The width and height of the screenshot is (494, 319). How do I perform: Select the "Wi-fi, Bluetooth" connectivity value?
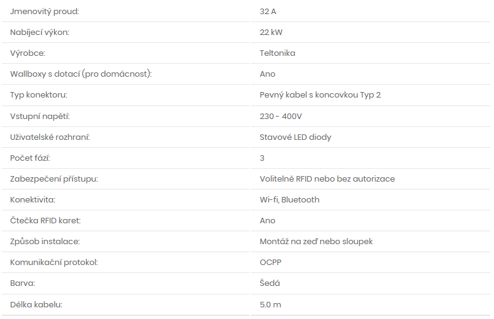[290, 200]
